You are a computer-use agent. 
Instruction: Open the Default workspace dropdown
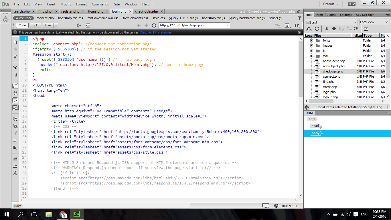[331, 4]
